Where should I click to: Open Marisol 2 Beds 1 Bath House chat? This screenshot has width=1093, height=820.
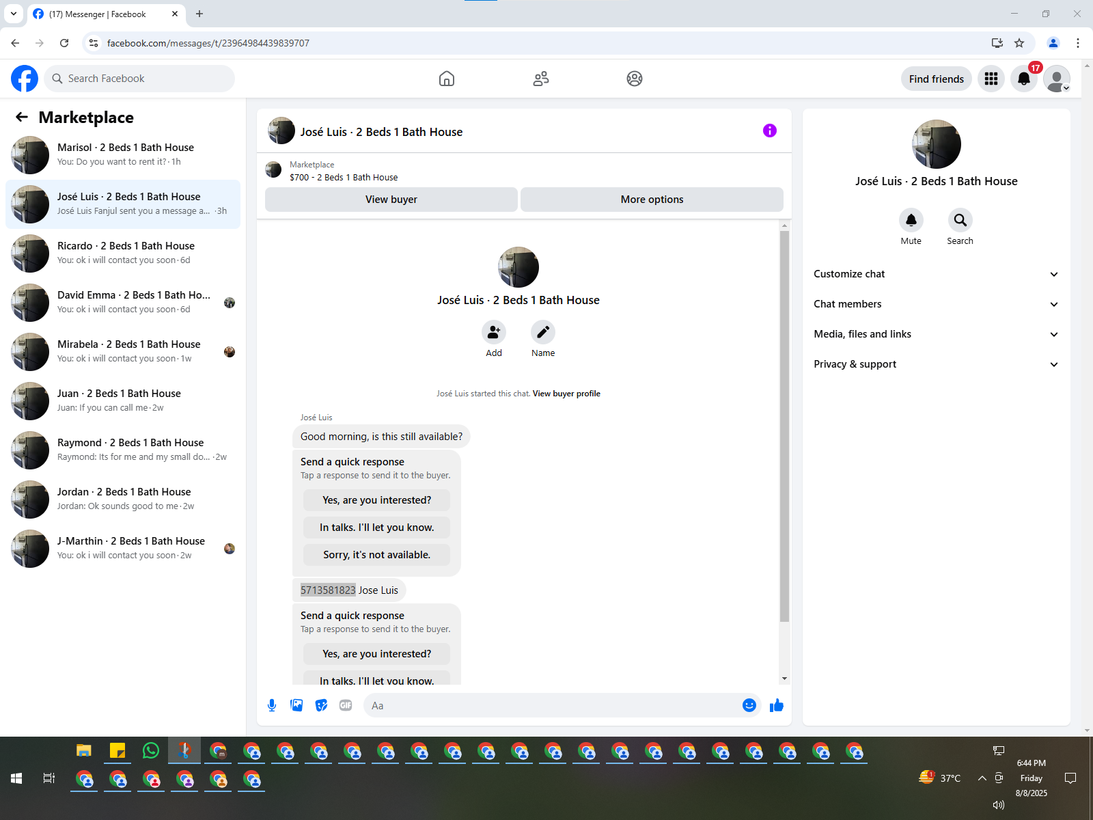tap(123, 155)
